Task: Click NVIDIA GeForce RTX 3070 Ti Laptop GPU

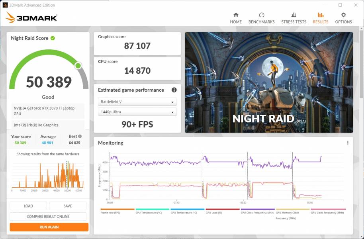Action: coord(48,111)
